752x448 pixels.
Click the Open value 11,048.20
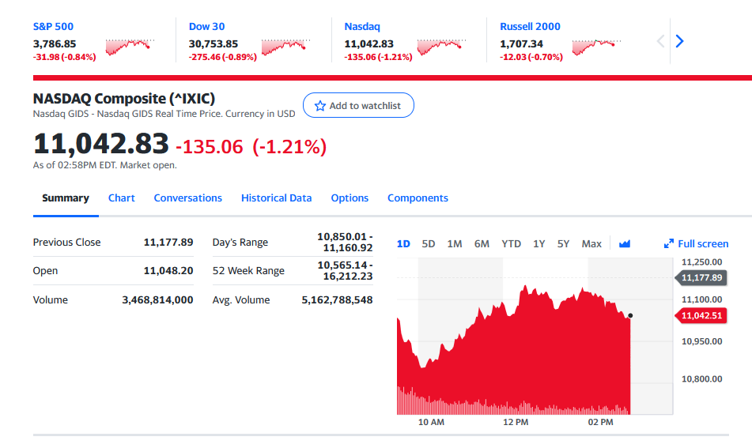tap(168, 271)
